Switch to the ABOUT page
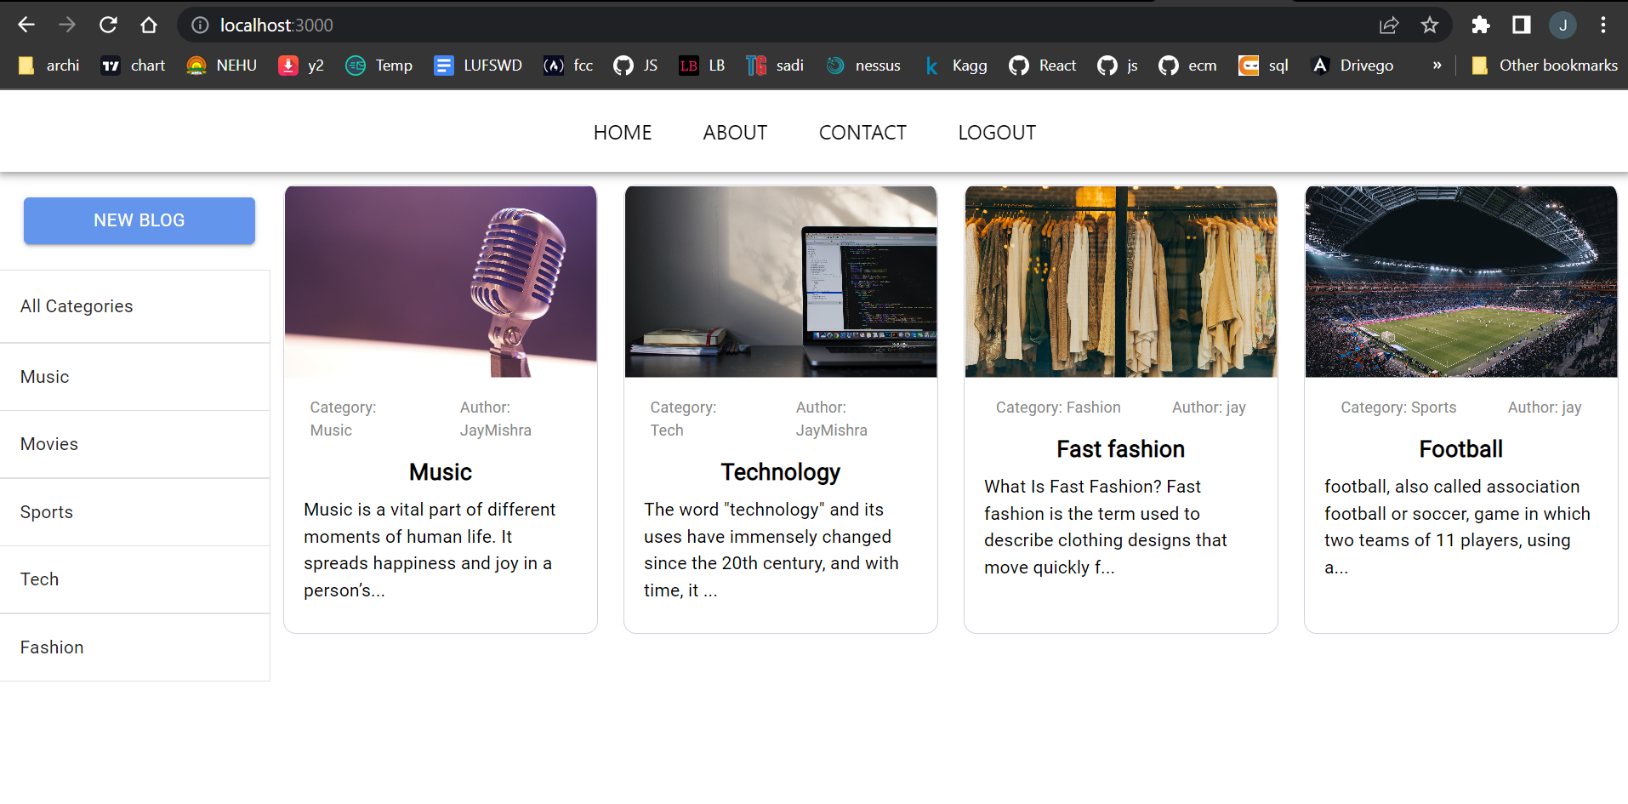The height and width of the screenshot is (804, 1628). point(734,132)
